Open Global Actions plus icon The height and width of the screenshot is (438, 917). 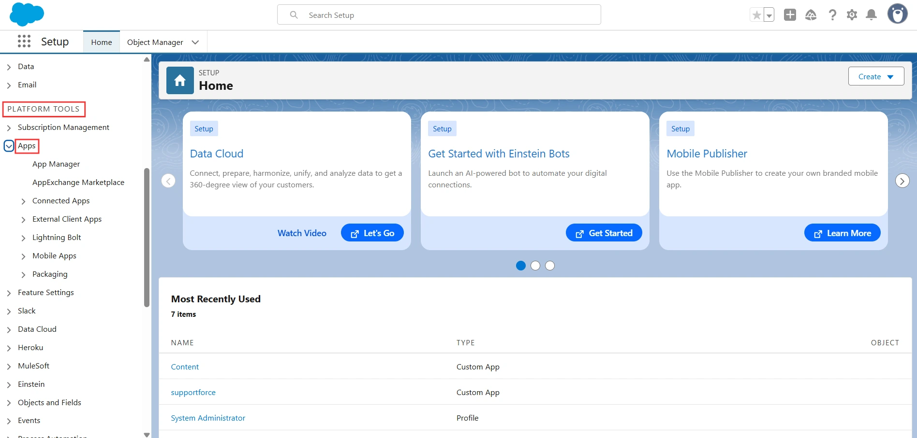click(790, 15)
